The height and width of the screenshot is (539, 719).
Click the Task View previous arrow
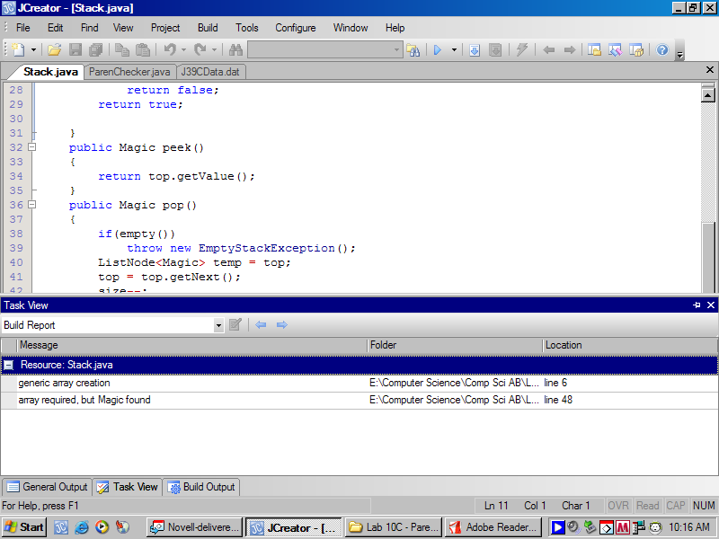pyautogui.click(x=261, y=325)
